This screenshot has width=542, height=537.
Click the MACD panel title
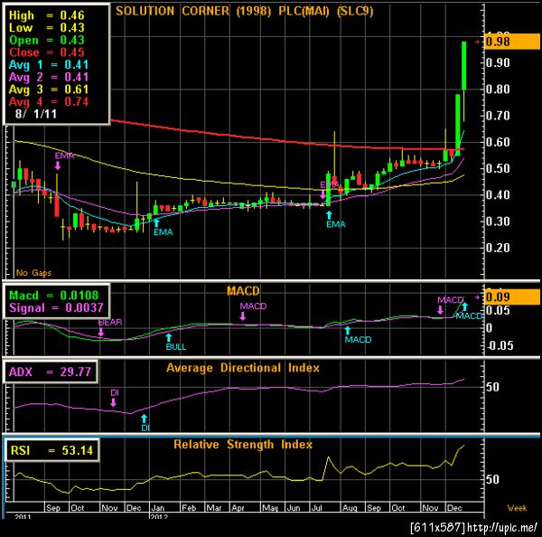point(243,291)
